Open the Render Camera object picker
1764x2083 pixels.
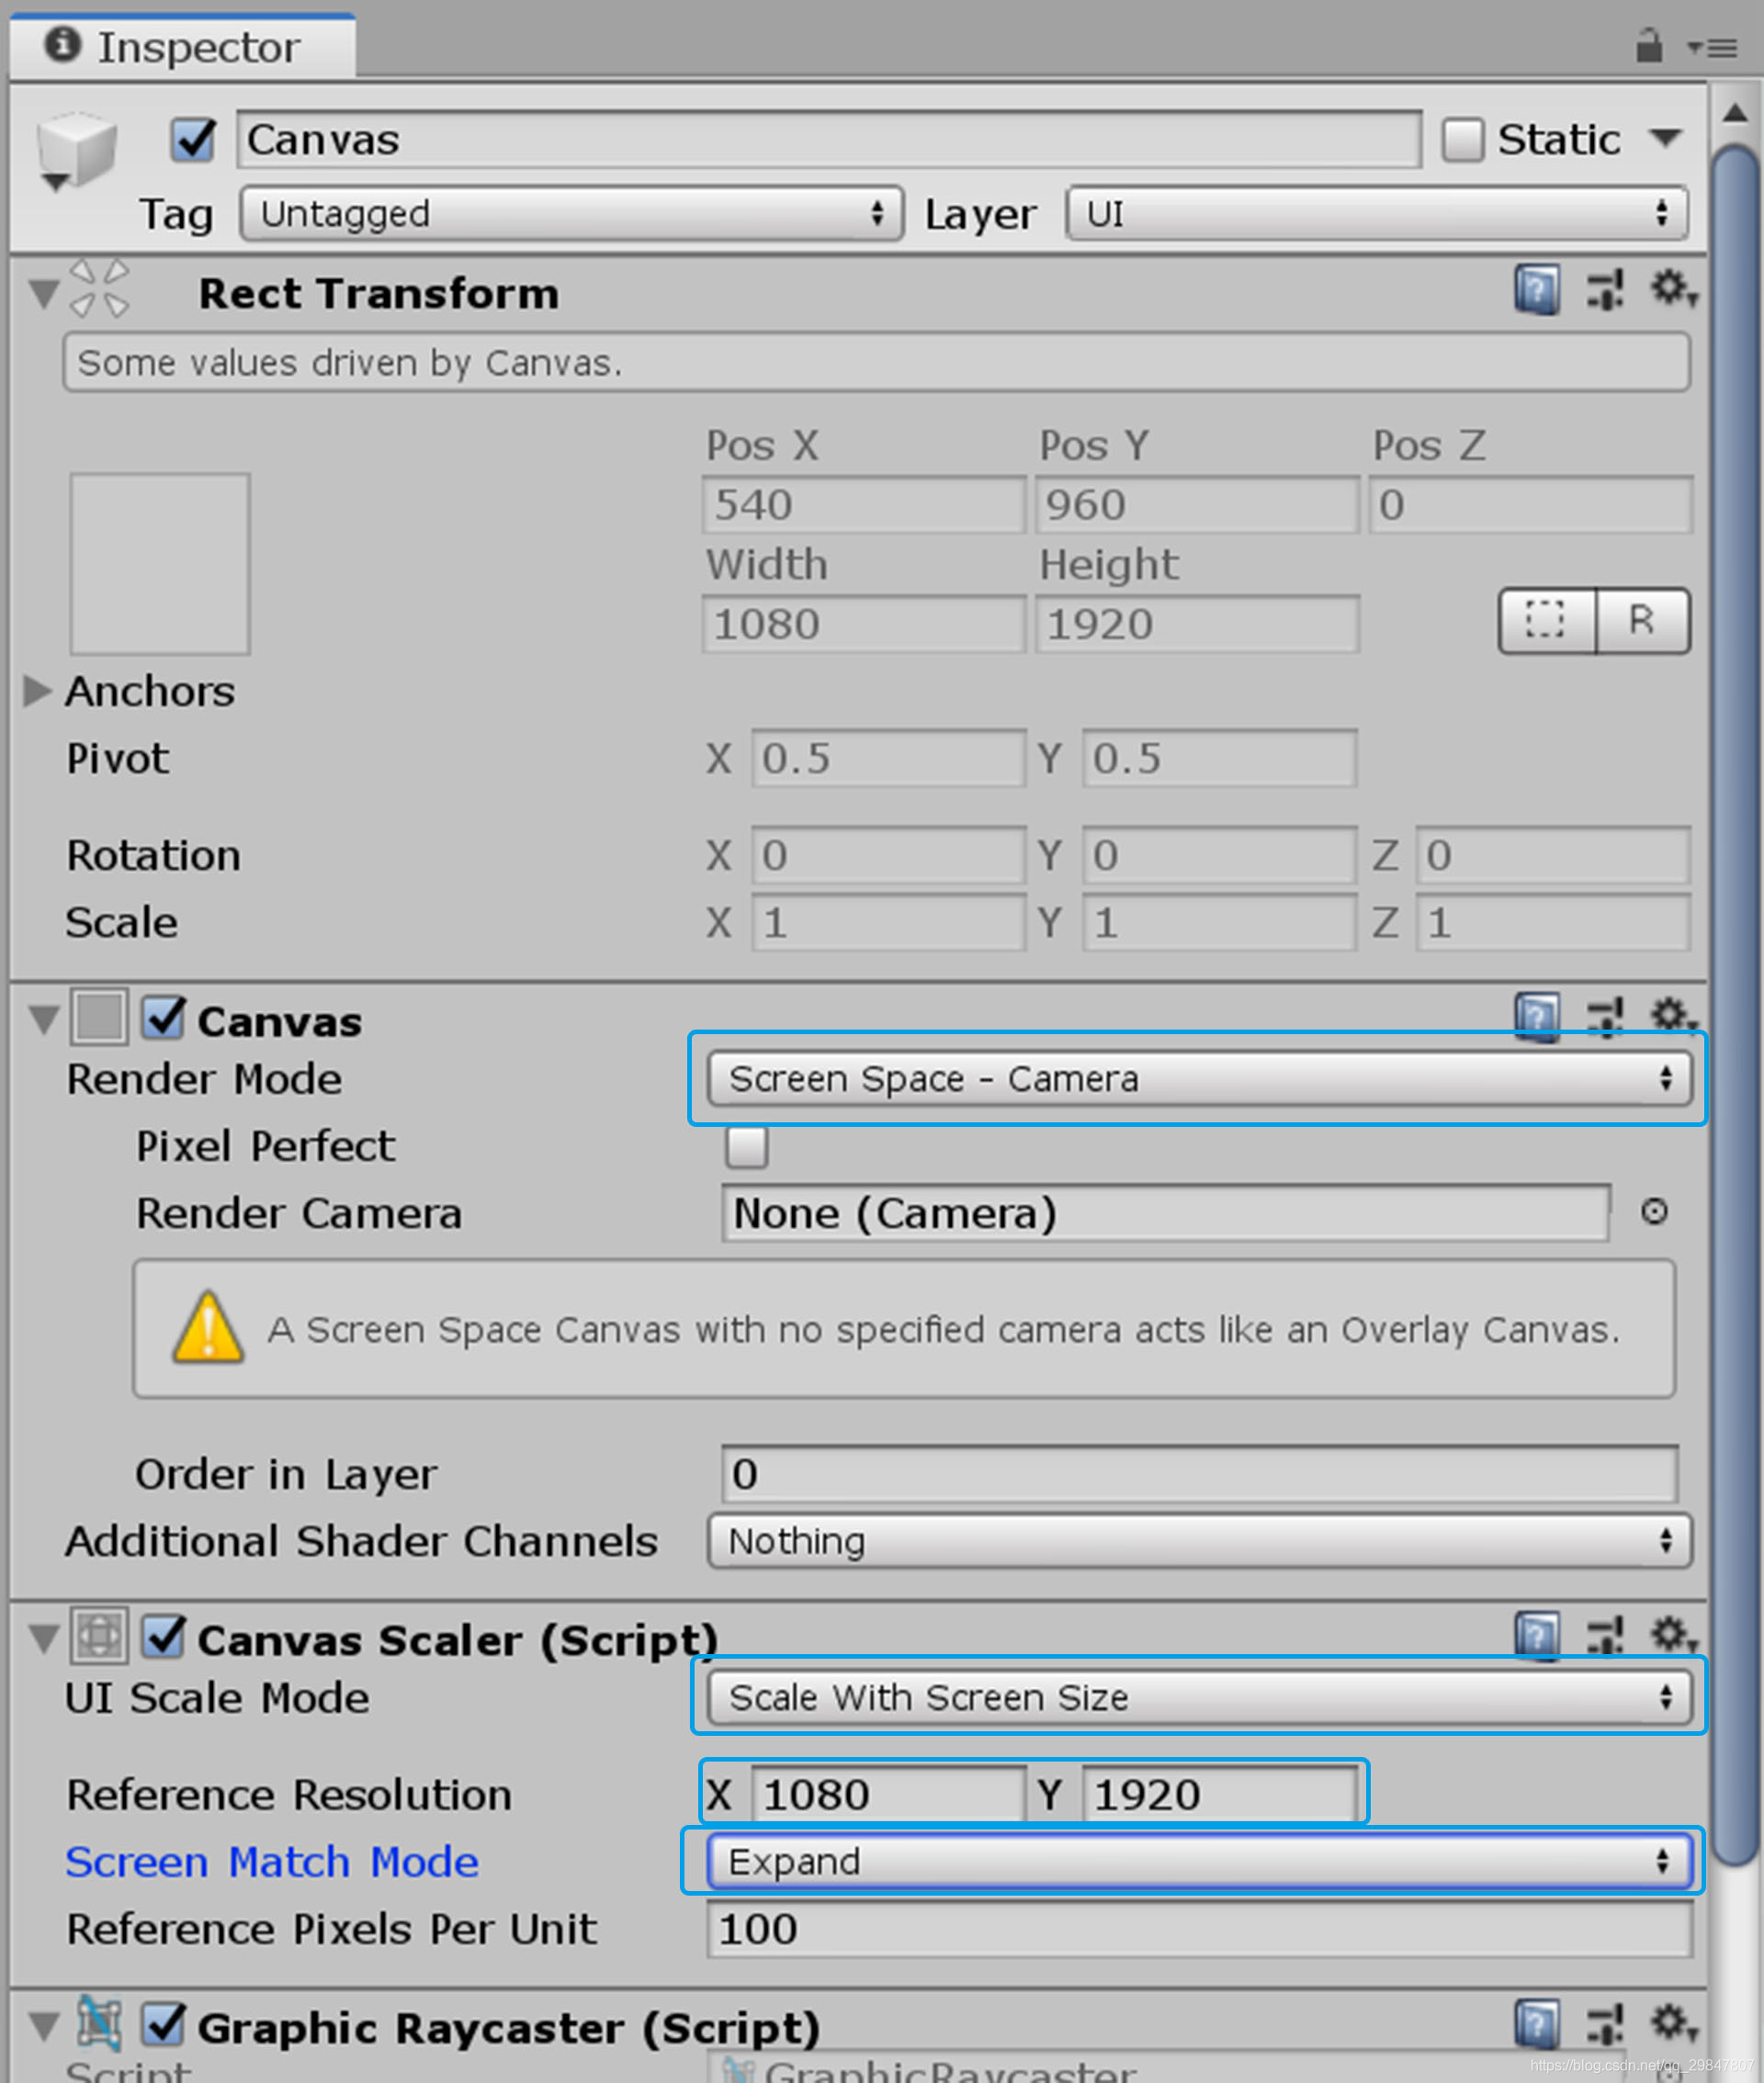click(1655, 1213)
